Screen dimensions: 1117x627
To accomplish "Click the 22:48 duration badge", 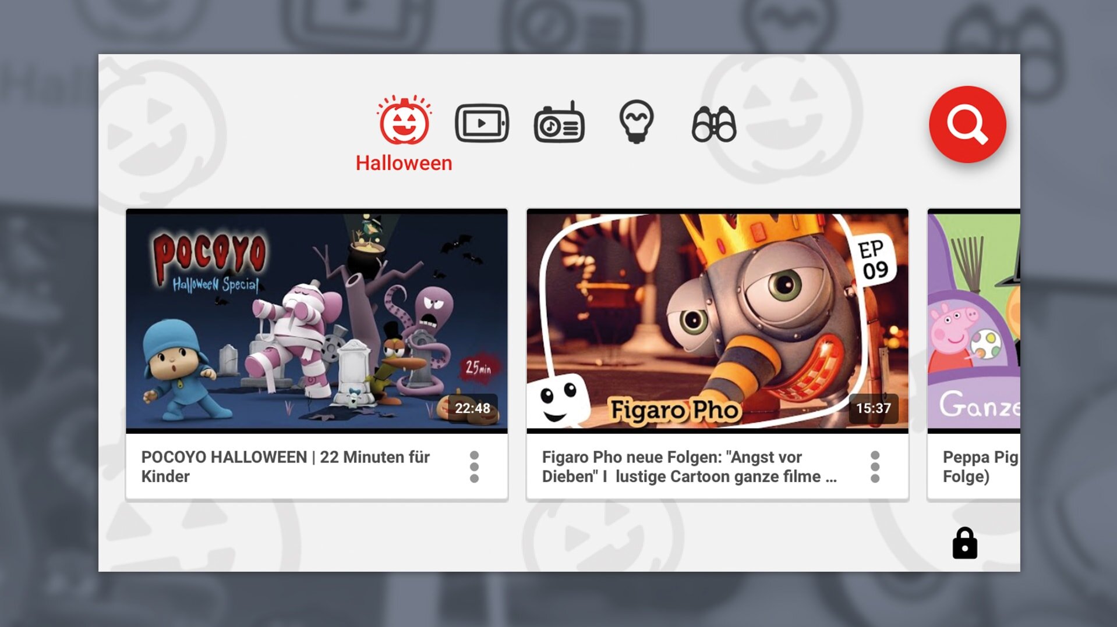I will coord(472,408).
